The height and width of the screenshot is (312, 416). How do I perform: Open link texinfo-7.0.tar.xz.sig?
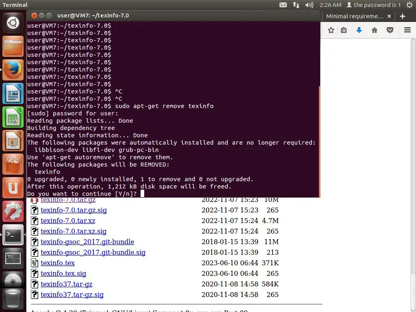(74, 231)
